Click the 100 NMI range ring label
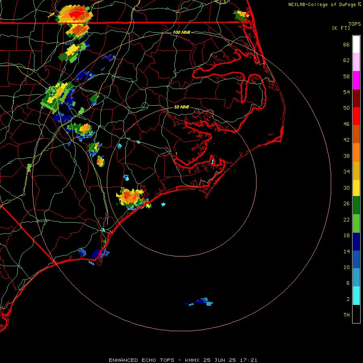This screenshot has height=363, width=363. click(x=181, y=32)
